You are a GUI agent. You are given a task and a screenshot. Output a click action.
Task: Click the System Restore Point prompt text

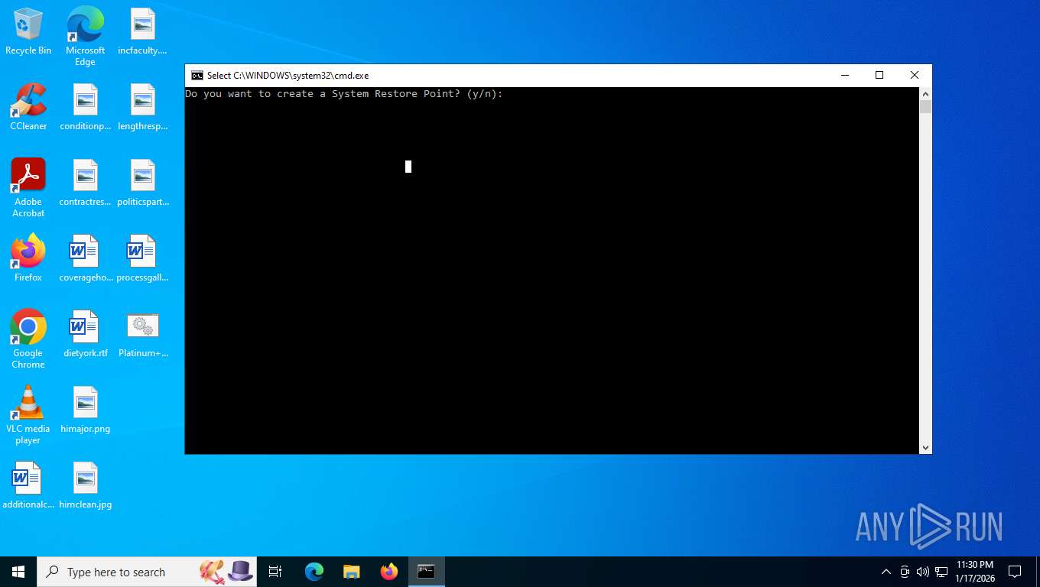(x=344, y=94)
